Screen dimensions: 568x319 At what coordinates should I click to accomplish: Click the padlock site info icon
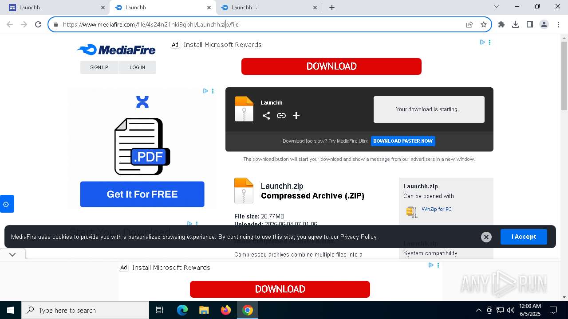[x=55, y=24]
